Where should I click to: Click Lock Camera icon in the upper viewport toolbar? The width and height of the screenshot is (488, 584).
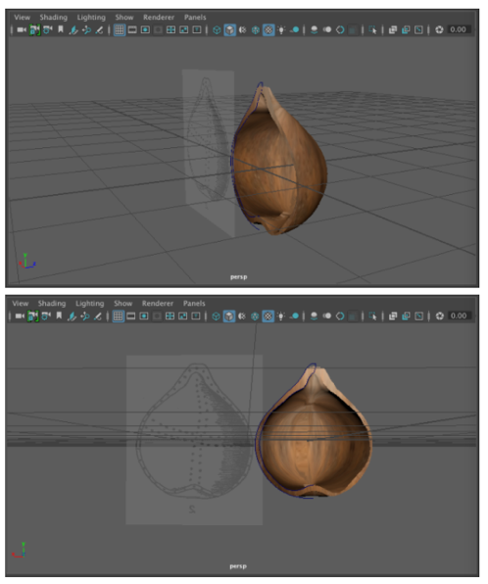[x=34, y=29]
